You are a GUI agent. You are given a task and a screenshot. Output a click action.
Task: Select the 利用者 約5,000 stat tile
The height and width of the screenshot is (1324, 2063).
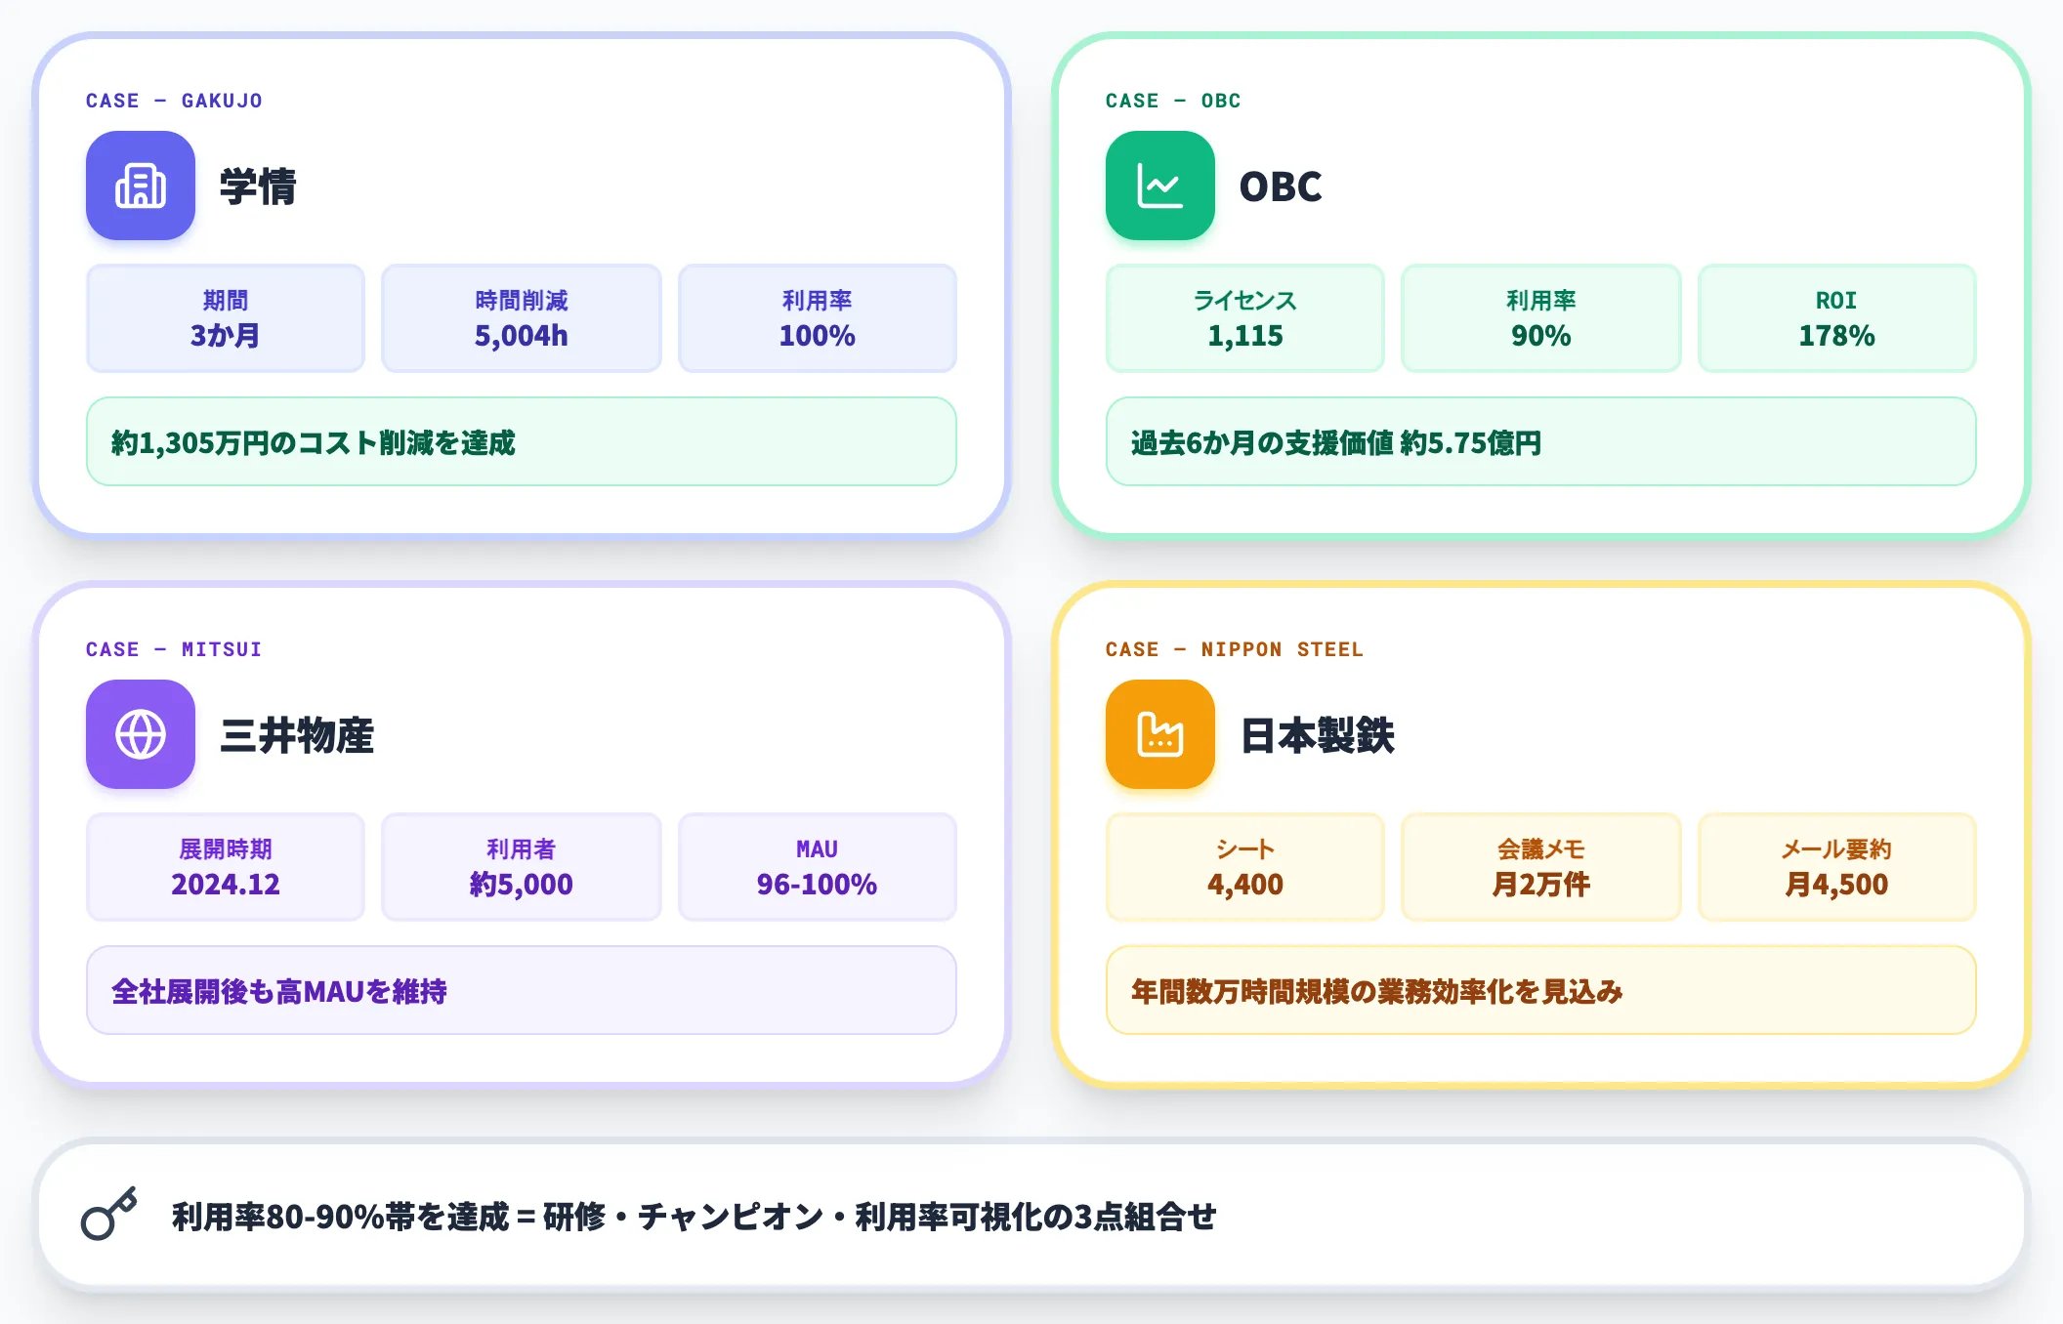522,867
